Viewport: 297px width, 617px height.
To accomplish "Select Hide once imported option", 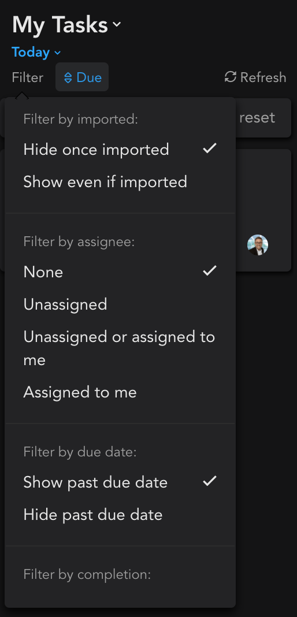I will tap(120, 150).
